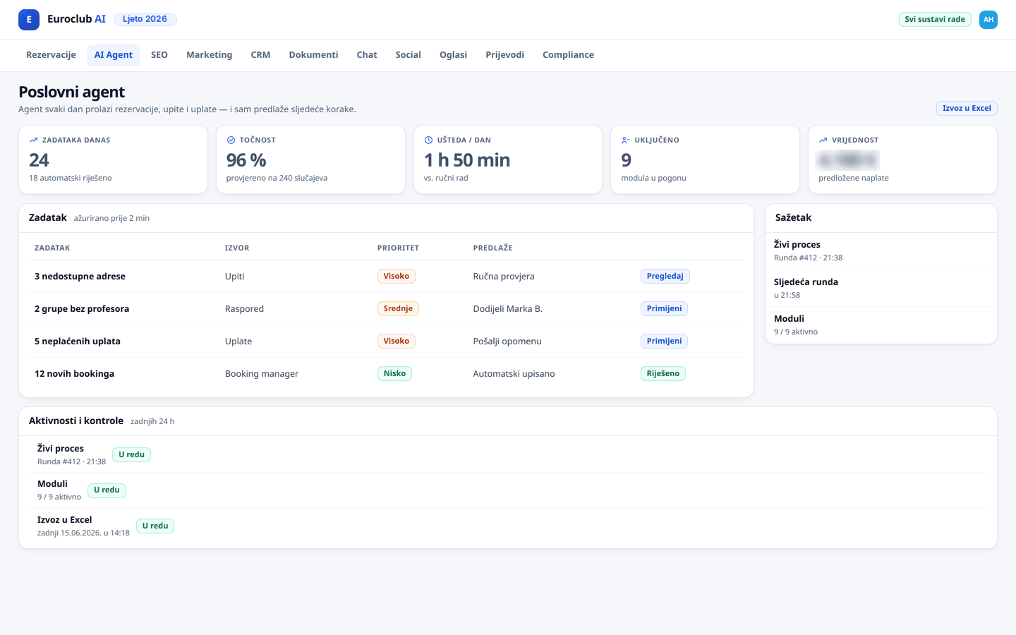Click the 96 % accuracy value
The width and height of the screenshot is (1016, 635).
tap(246, 161)
